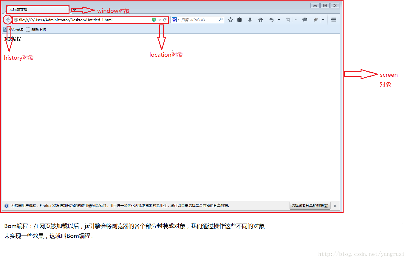Minimize the Firefox window
408x260 pixels.
315,5
